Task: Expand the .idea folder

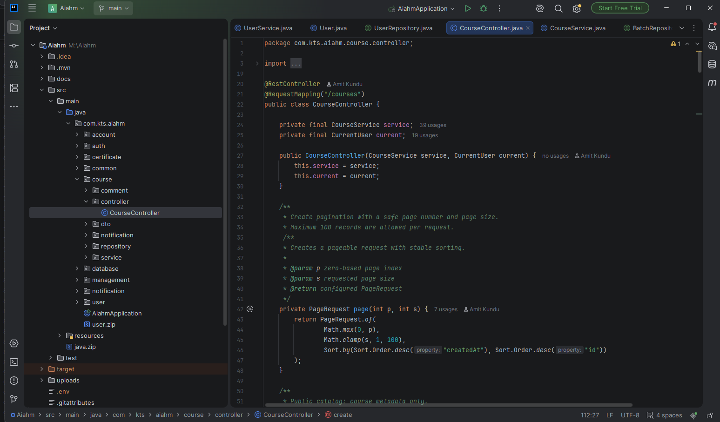Action: [42, 56]
